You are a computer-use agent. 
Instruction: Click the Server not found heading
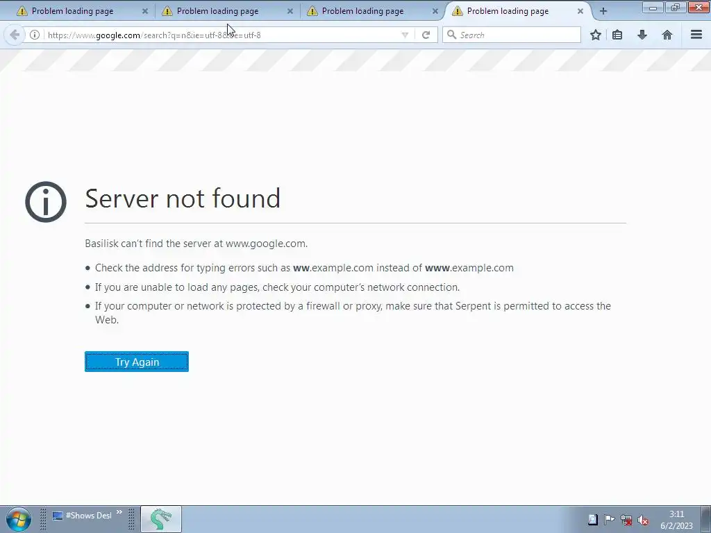183,198
